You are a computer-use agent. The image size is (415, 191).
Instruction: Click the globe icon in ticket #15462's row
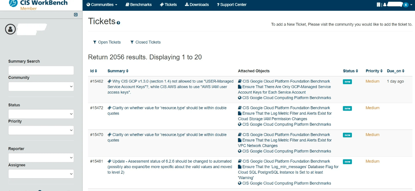[240, 98]
